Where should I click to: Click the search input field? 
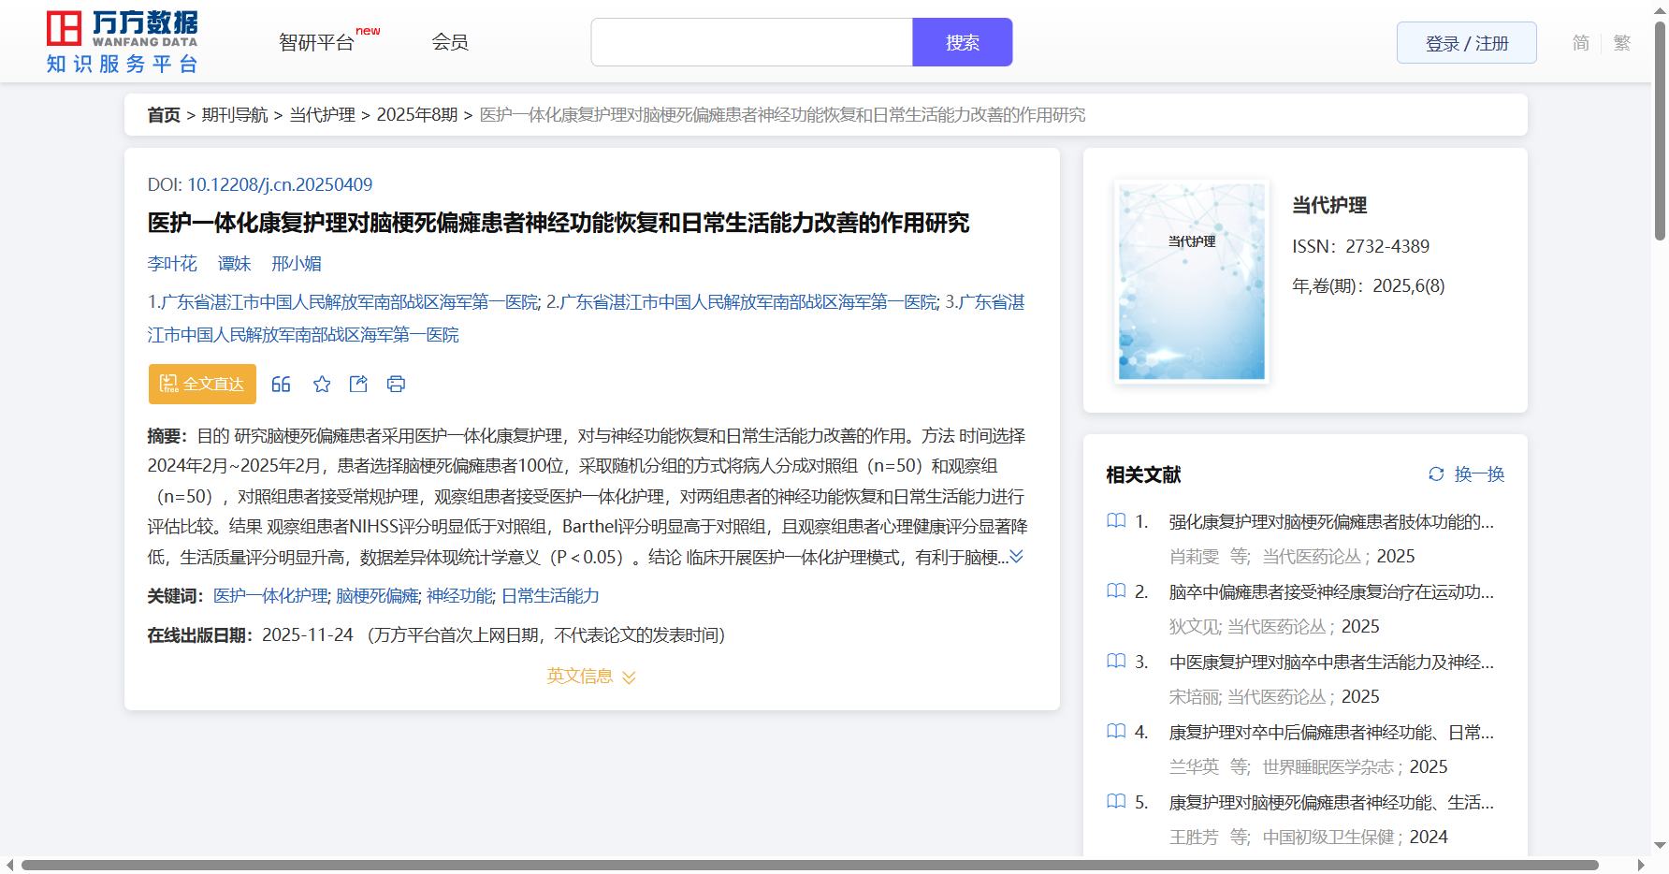click(751, 43)
